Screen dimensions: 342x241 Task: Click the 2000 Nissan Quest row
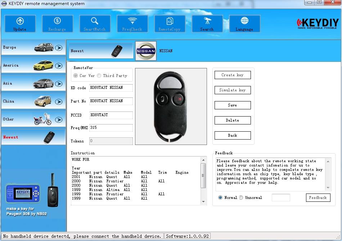tap(109, 186)
